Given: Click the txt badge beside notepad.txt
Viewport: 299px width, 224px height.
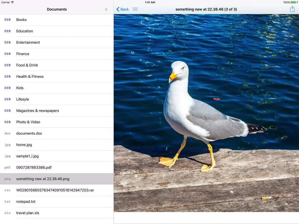Looking at the screenshot, I should coord(7,202).
